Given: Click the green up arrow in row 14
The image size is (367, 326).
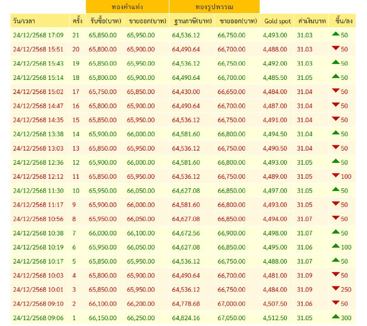Looking at the screenshot, I should (335, 133).
